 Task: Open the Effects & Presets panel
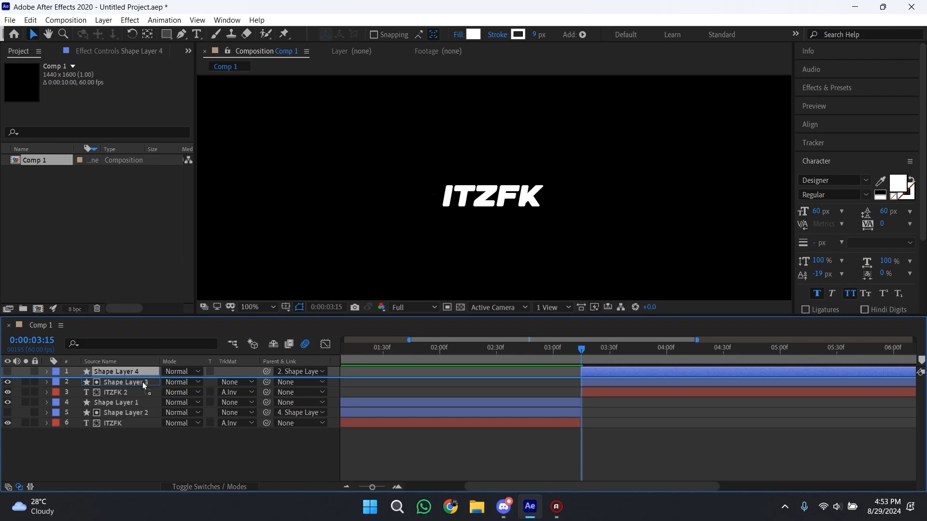click(x=827, y=88)
